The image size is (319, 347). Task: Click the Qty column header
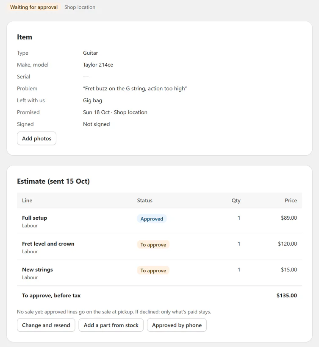click(236, 201)
